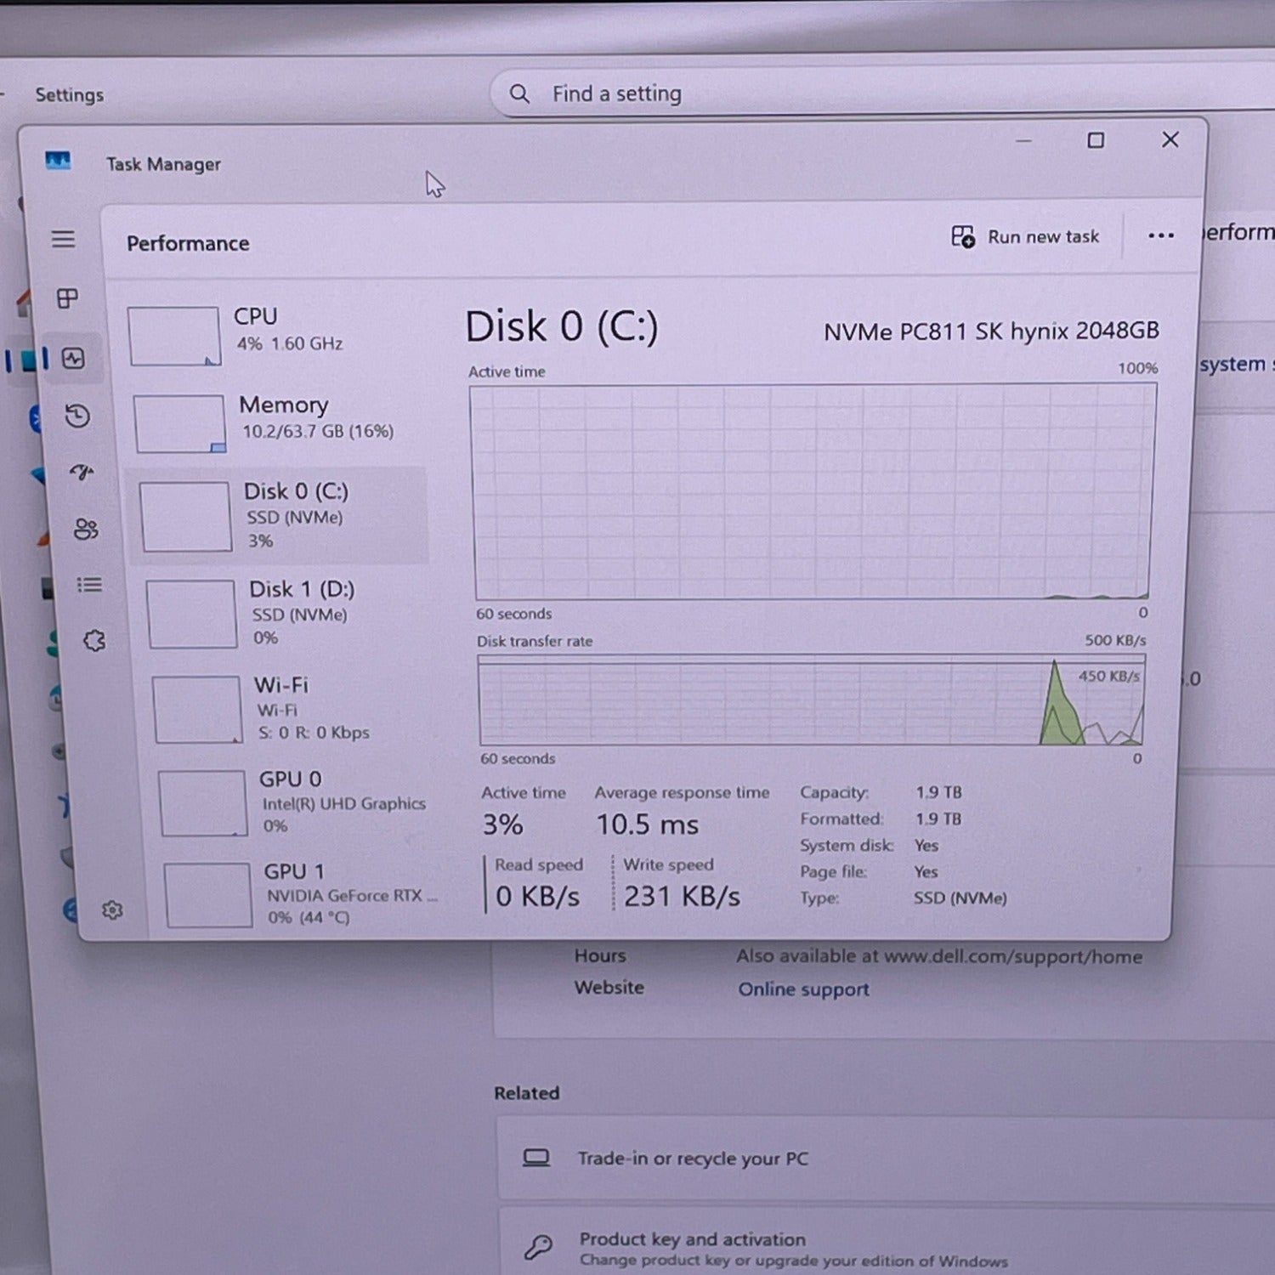
Task: Open the three-dots more options menu
Action: point(1160,235)
